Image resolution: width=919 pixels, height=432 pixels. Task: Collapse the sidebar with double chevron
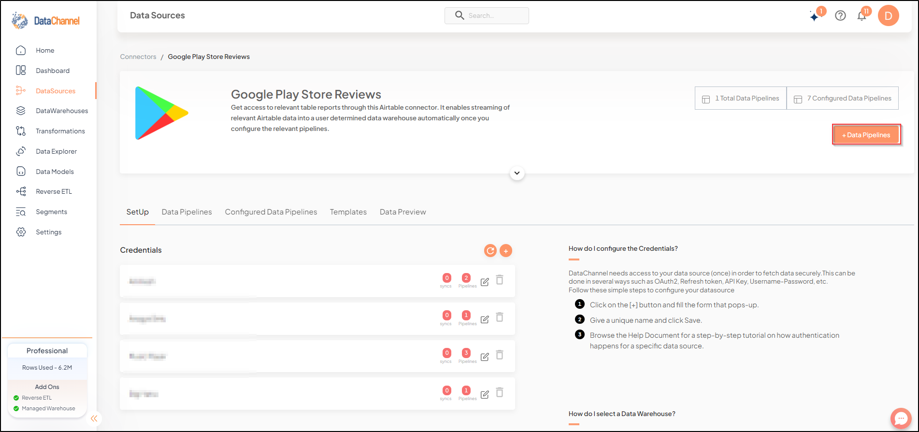tap(94, 418)
